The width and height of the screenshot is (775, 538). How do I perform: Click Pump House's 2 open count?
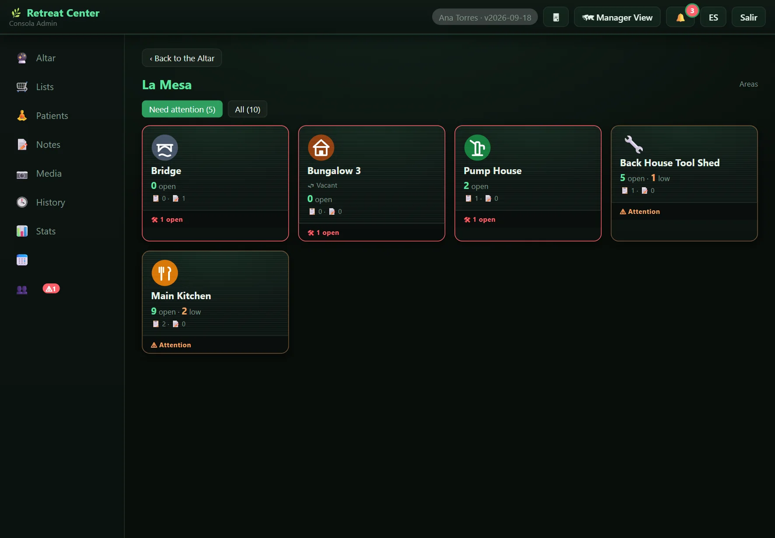click(x=476, y=186)
